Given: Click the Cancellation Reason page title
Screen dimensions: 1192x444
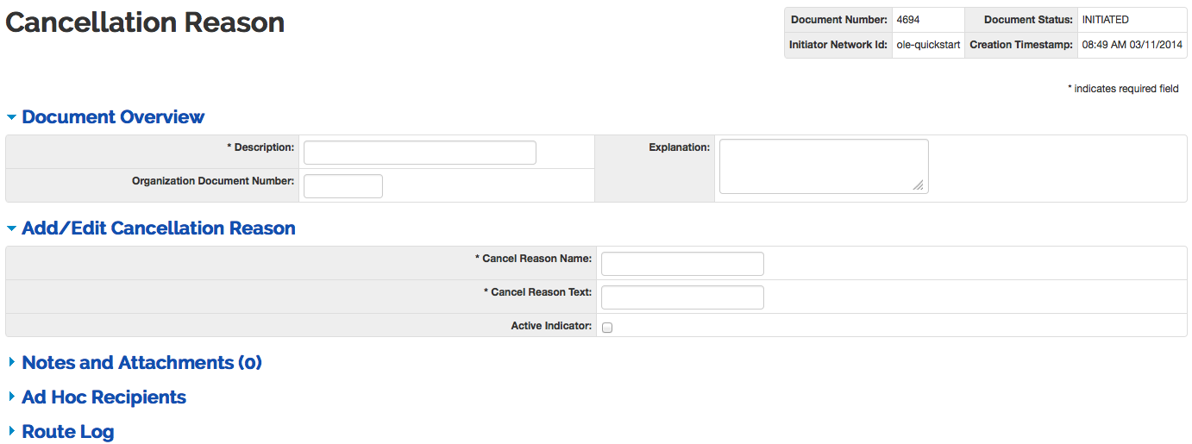Looking at the screenshot, I should (x=145, y=22).
